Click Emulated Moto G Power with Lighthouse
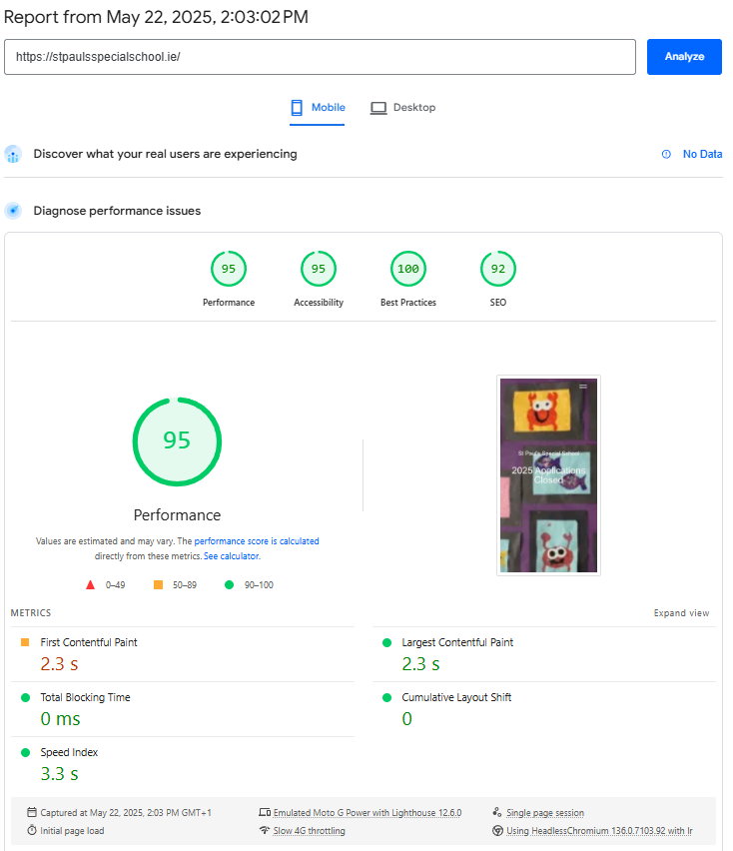 pos(366,813)
